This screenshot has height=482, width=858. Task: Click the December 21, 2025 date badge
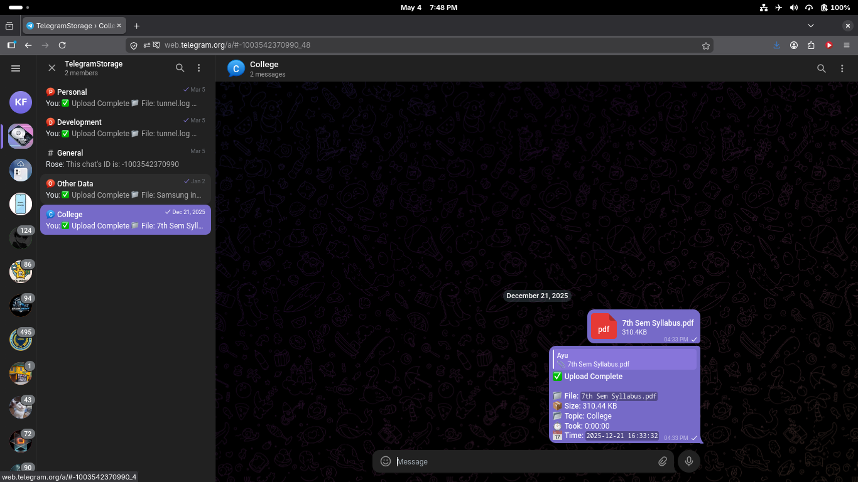(537, 296)
